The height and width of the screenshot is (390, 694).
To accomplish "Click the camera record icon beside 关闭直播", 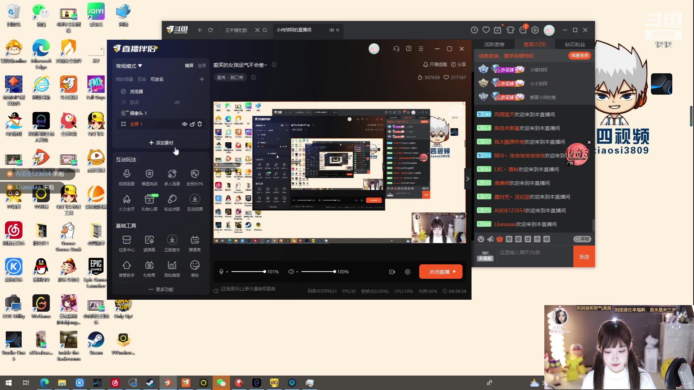I will point(392,272).
